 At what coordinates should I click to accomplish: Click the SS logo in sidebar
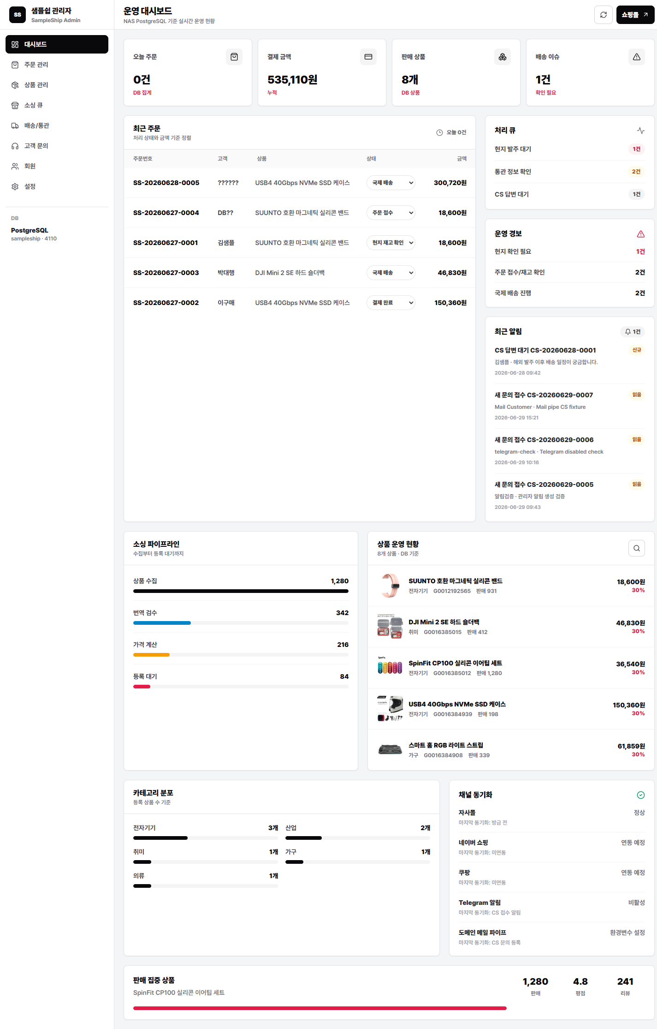pyautogui.click(x=18, y=15)
